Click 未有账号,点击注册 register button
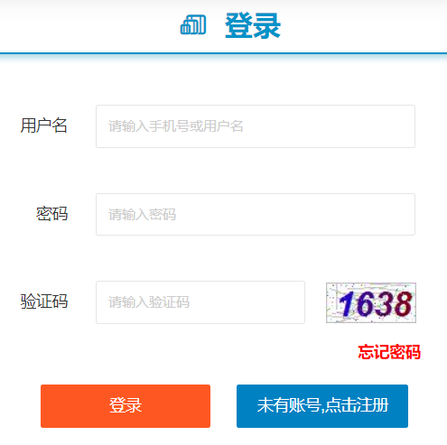 (x=322, y=406)
